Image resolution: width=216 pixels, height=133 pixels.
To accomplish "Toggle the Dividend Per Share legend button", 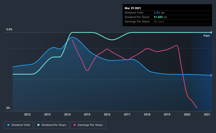I will [52, 125].
